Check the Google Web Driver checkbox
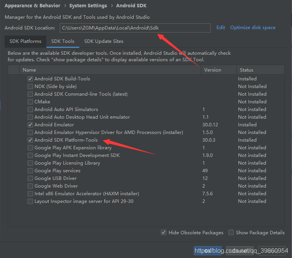 pyautogui.click(x=30, y=186)
